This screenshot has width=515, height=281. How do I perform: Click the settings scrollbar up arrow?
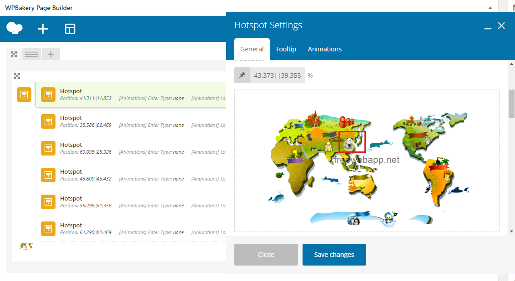511,64
